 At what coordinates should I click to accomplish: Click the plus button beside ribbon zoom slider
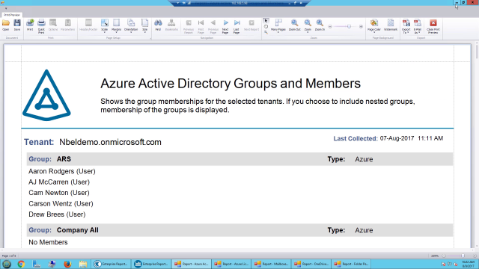(361, 27)
